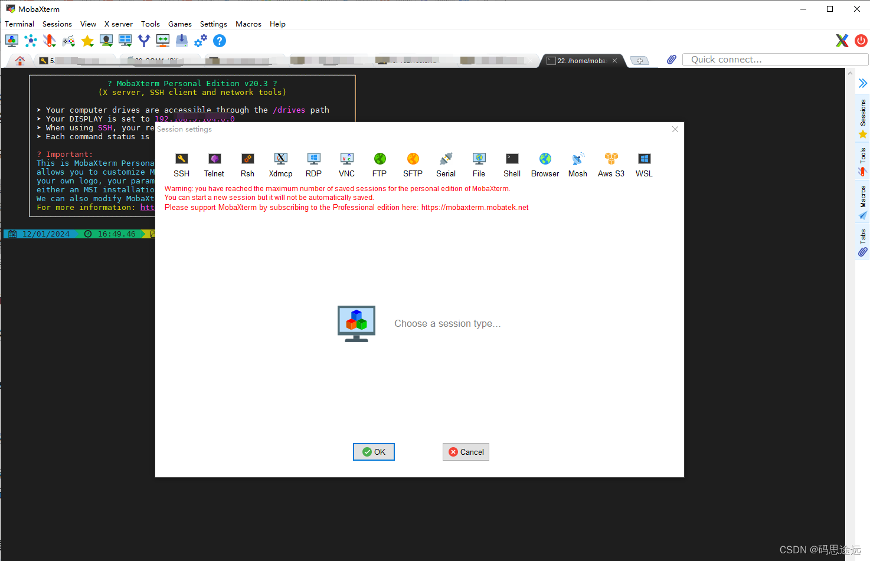Select the File session type
Screen dimensions: 870x561
[479, 165]
